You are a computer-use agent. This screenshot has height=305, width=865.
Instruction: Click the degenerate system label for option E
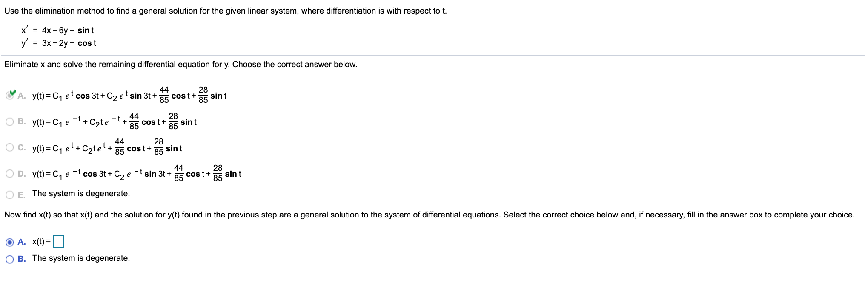[81, 193]
